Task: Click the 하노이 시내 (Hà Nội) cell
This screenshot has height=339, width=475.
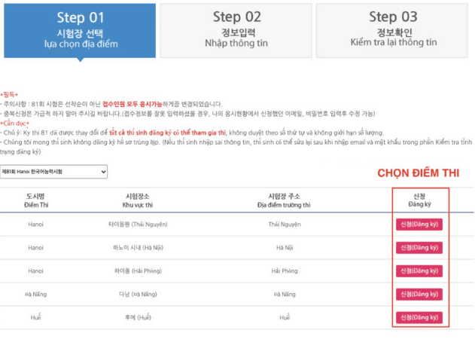Action: (137, 248)
